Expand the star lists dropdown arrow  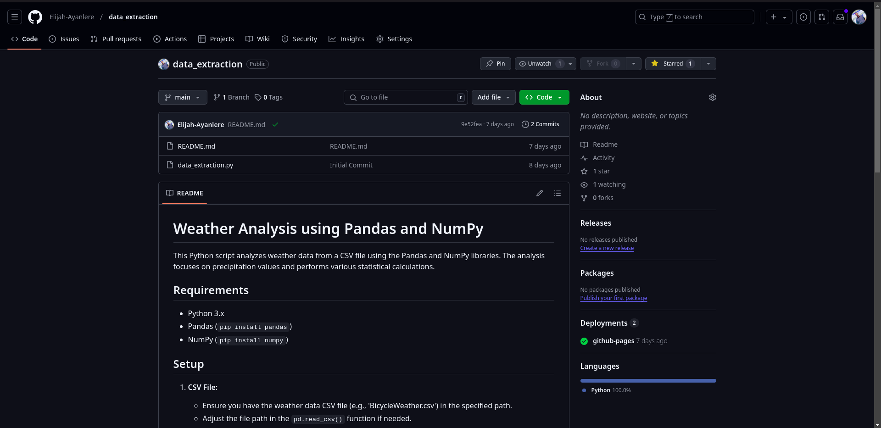708,64
